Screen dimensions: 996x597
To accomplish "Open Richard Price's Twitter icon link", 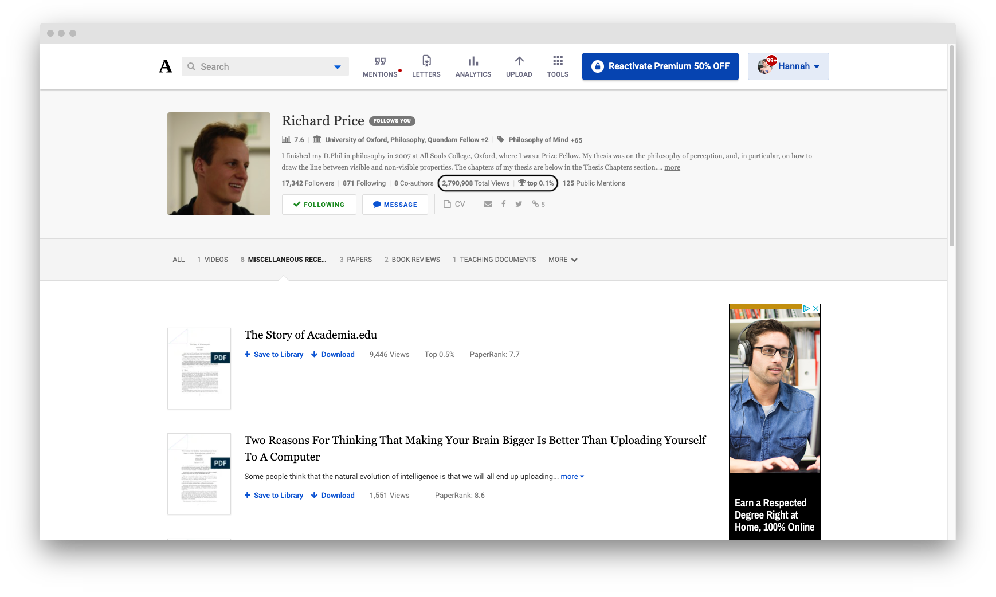I will pos(519,204).
